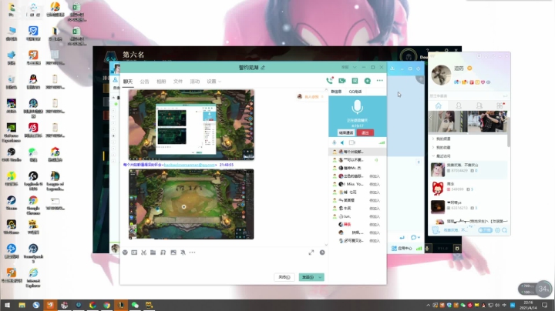This screenshot has height=311, width=555.
Task: Click the red exit call button
Action: (x=365, y=133)
